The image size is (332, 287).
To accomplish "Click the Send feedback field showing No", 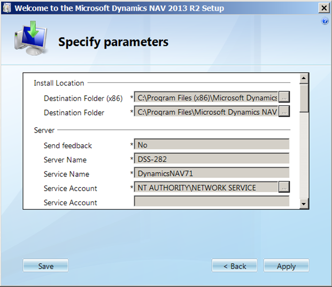I will 212,144.
